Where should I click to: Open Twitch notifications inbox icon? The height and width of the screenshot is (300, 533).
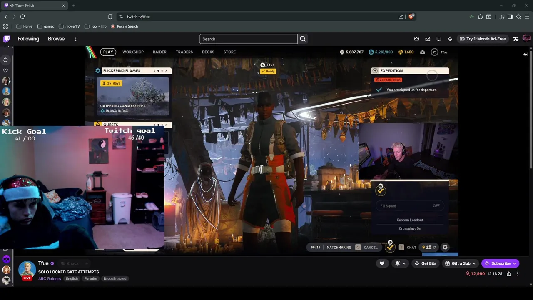click(x=428, y=39)
